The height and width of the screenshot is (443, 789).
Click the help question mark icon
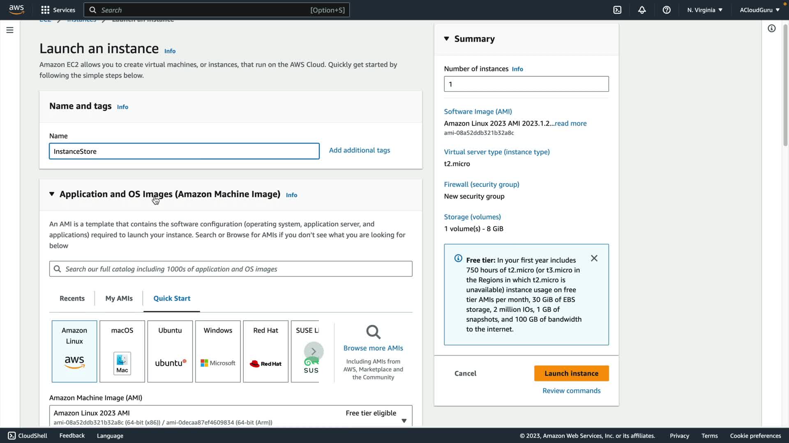coord(667,10)
